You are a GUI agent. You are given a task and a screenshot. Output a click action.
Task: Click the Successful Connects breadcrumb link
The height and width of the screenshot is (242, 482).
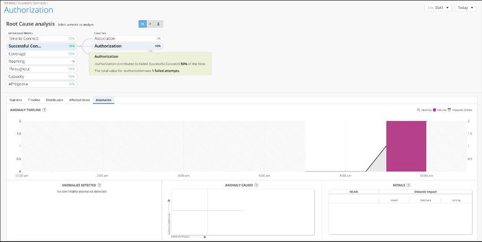pyautogui.click(x=32, y=3)
